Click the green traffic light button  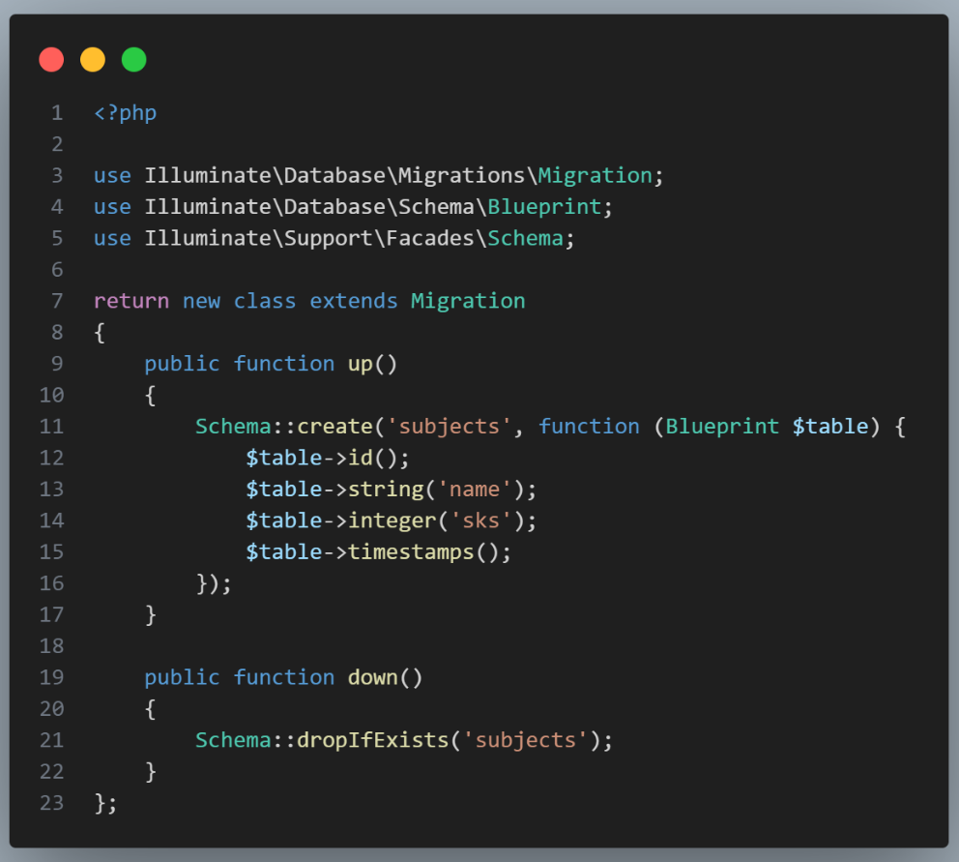133,59
